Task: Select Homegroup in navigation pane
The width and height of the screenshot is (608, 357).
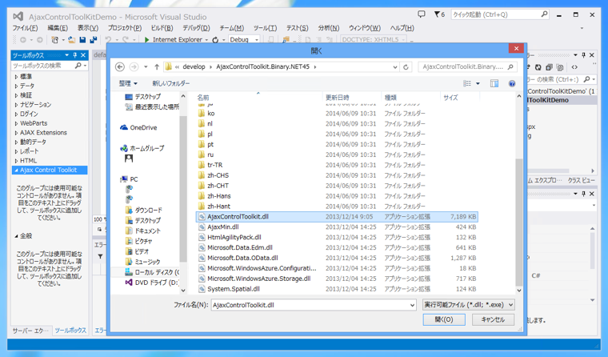Action: point(142,148)
